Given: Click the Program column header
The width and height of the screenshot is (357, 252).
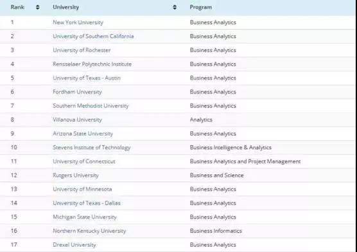Looking at the screenshot, I should click(x=201, y=7).
